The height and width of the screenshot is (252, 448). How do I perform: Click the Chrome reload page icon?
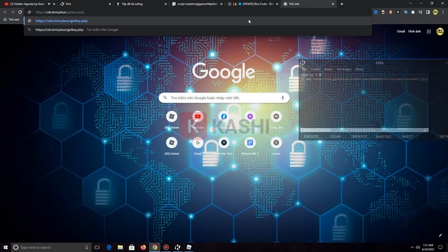point(20,12)
